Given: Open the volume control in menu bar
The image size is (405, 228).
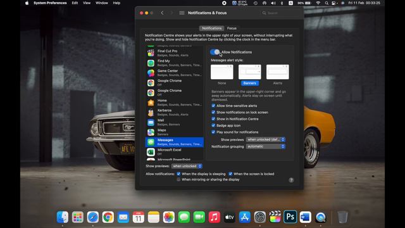Looking at the screenshot, I should coord(273,3).
